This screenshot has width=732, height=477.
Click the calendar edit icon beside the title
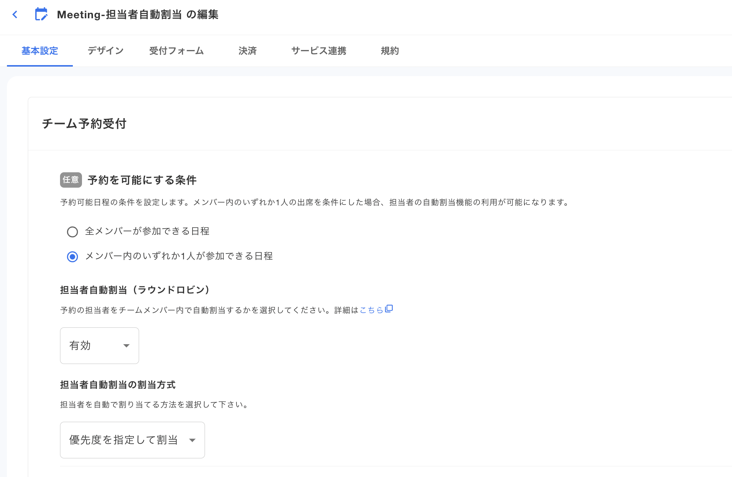pos(41,14)
